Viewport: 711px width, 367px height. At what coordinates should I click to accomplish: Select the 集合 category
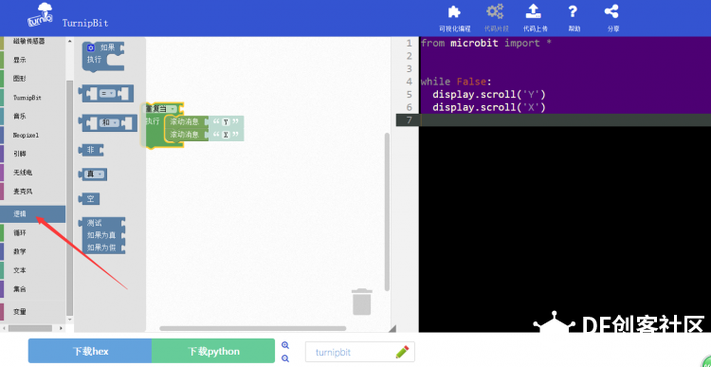pos(20,289)
